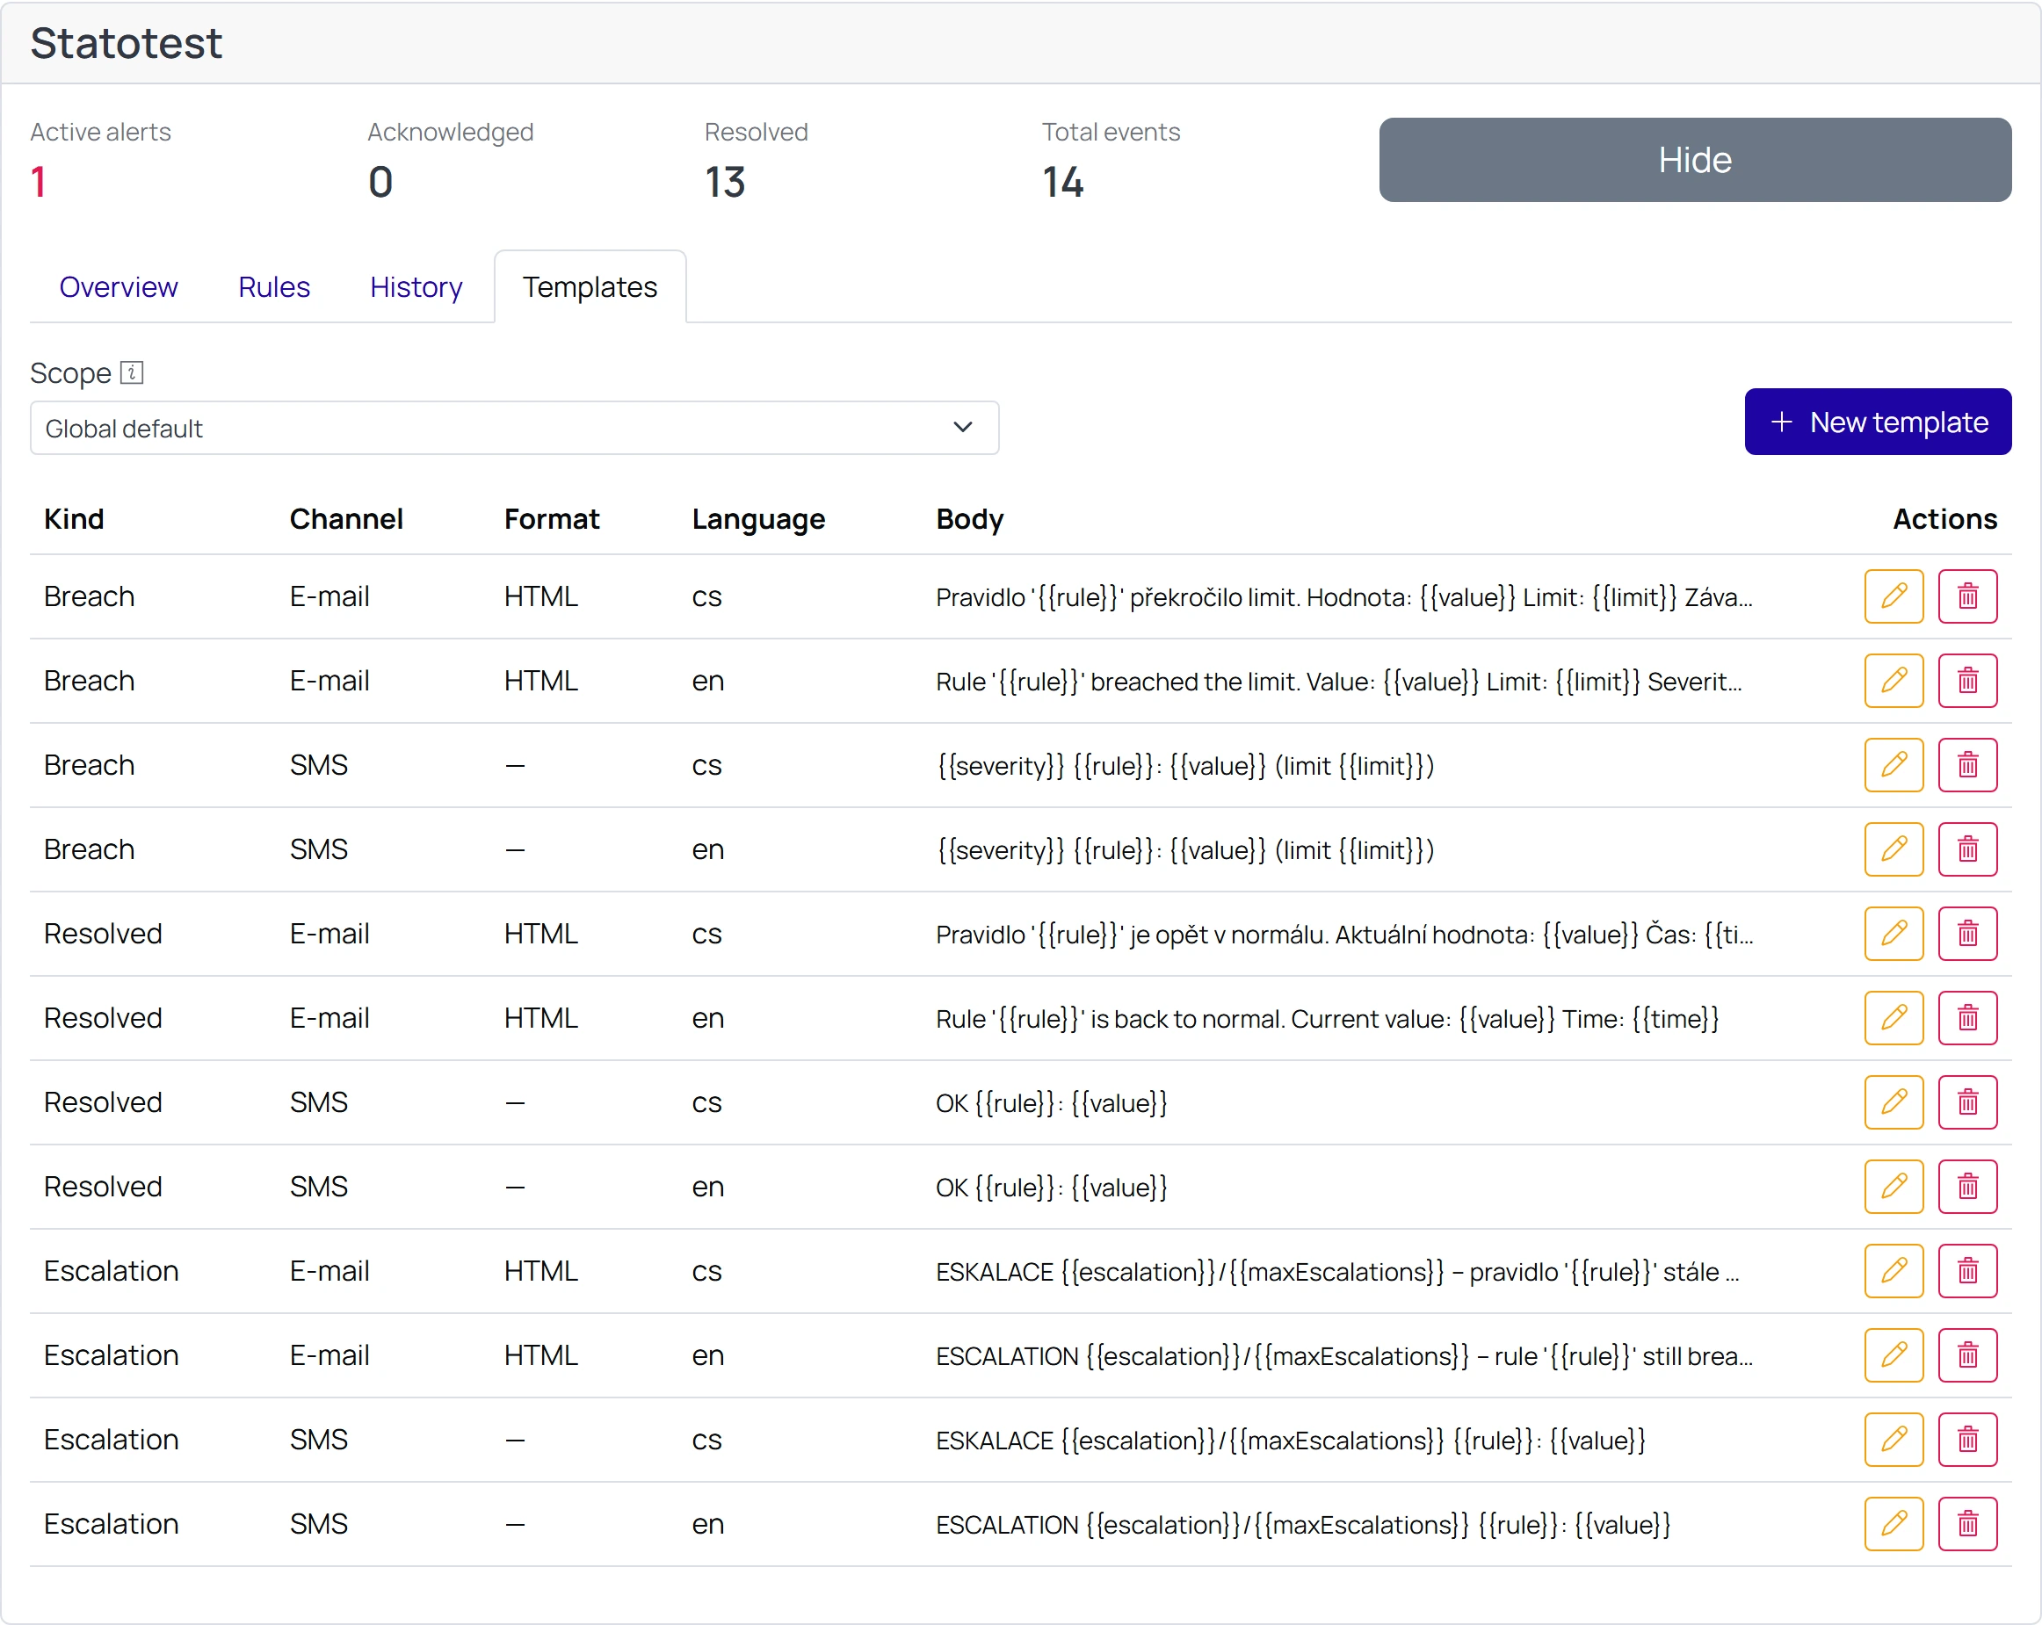Image resolution: width=2042 pixels, height=1625 pixels.
Task: Delete the Breach SMS cs template
Action: coord(1967,765)
